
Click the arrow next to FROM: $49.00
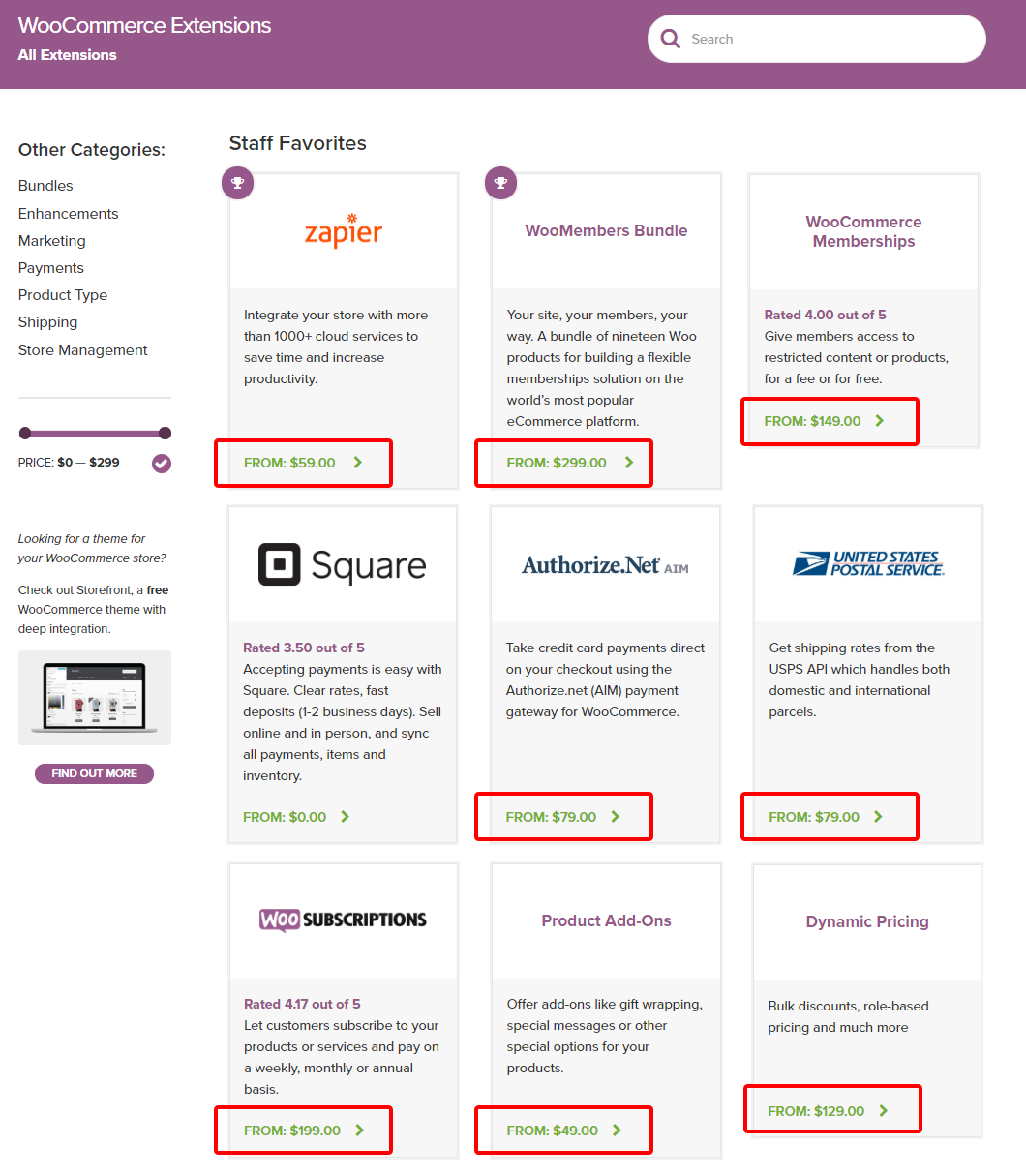coord(618,1131)
